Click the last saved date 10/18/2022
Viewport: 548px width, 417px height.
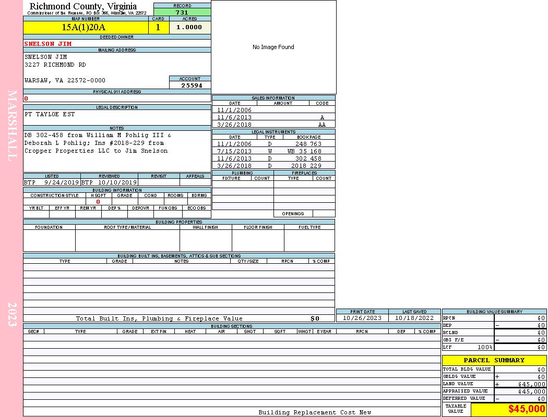pos(414,318)
